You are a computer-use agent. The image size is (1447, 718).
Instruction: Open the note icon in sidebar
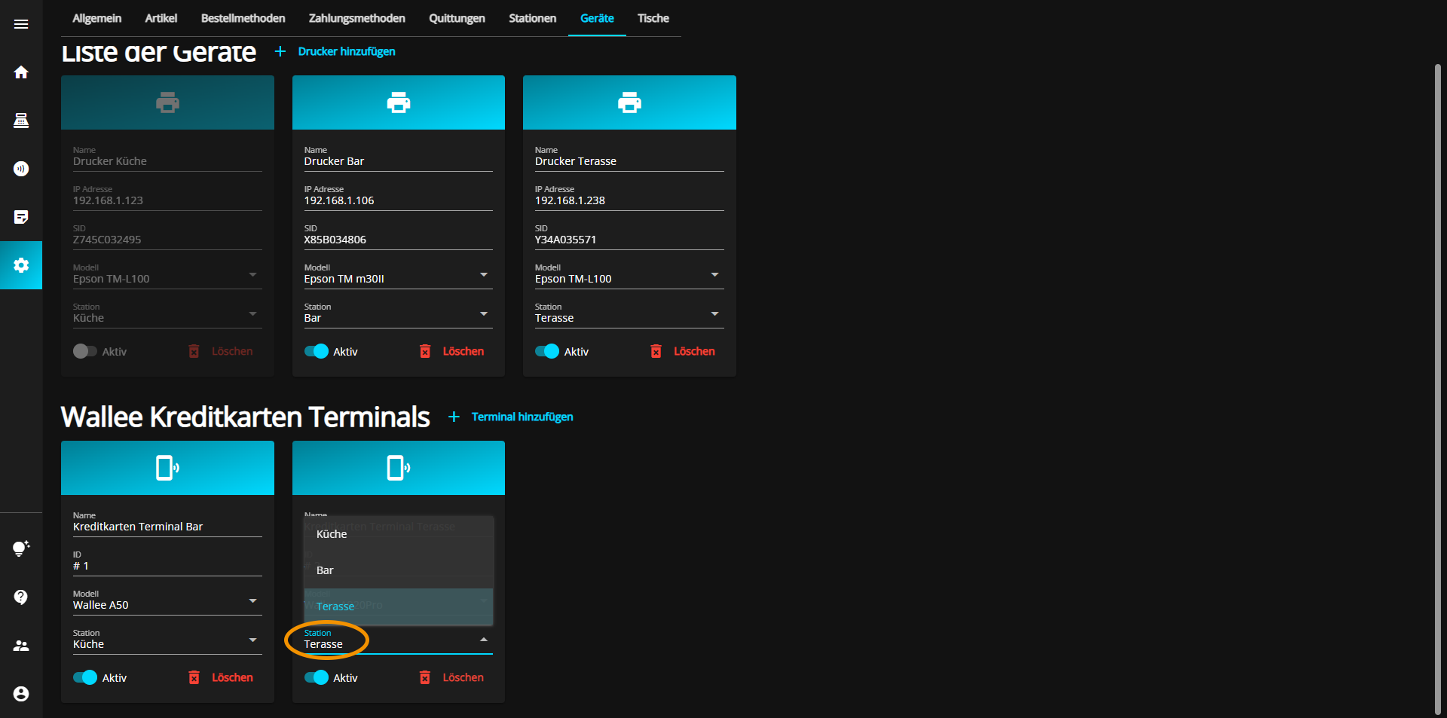pyautogui.click(x=21, y=217)
